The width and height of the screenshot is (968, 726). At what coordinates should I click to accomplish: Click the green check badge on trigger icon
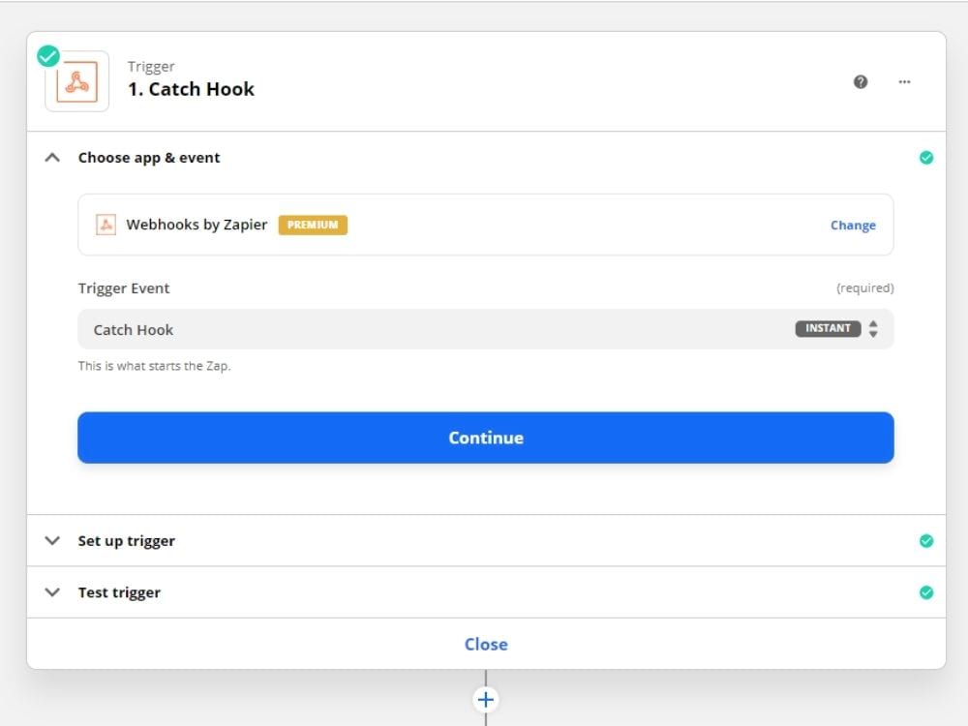pyautogui.click(x=48, y=56)
